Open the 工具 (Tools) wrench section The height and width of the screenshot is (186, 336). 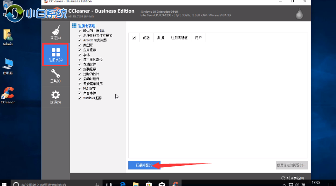pyautogui.click(x=55, y=76)
